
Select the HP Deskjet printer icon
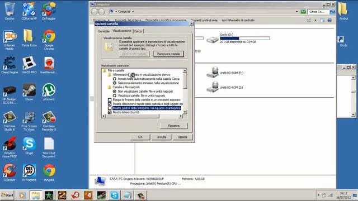pyautogui.click(x=10, y=95)
